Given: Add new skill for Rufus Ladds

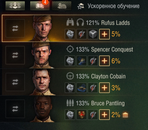Looking at the screenshot, I should [x=104, y=34].
